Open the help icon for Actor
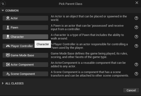141x96 pixels. 136,18
